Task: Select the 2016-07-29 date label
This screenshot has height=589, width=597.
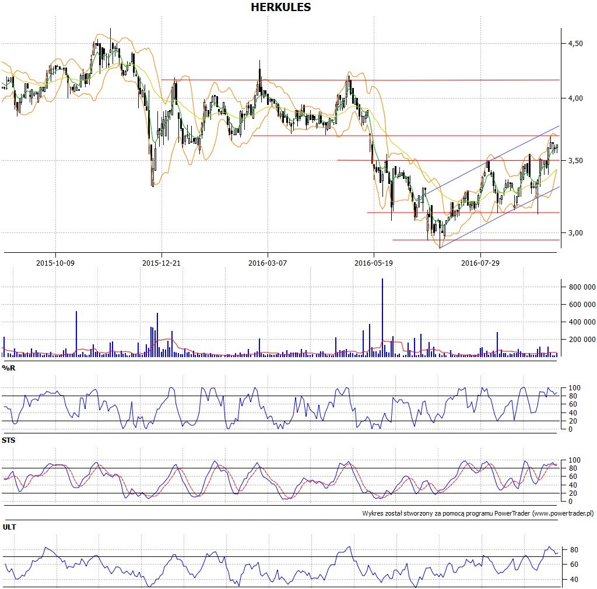Action: 480,263
